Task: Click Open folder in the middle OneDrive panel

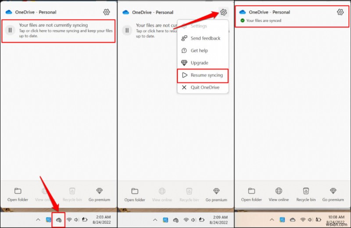Action: [135, 195]
